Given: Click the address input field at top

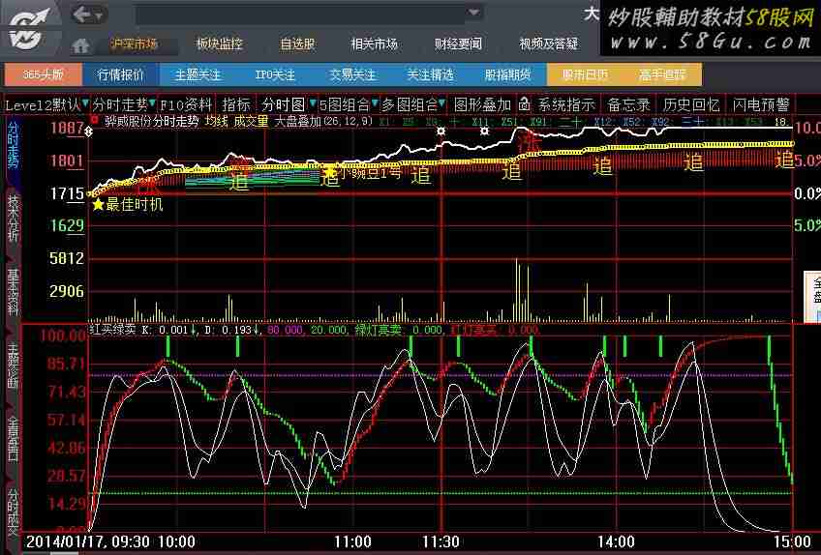Looking at the screenshot, I should (x=299, y=15).
